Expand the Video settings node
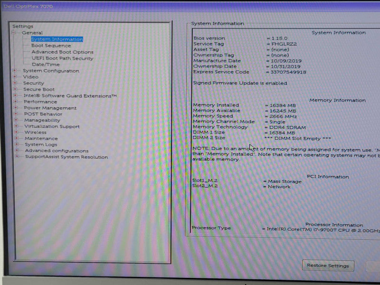Image resolution: width=380 pixels, height=285 pixels. [15, 76]
